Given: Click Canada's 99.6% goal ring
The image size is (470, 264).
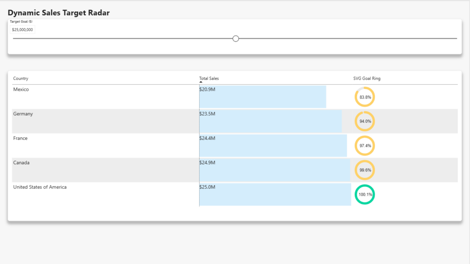Looking at the screenshot, I should (364, 170).
